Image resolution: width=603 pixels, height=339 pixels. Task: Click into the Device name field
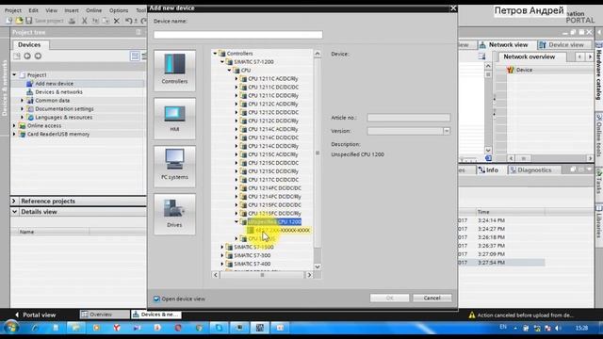coord(238,35)
